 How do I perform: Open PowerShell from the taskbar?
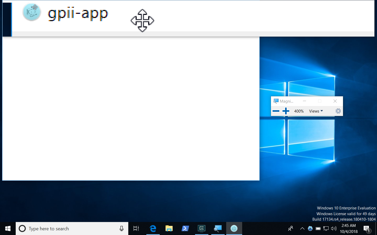coord(185,228)
